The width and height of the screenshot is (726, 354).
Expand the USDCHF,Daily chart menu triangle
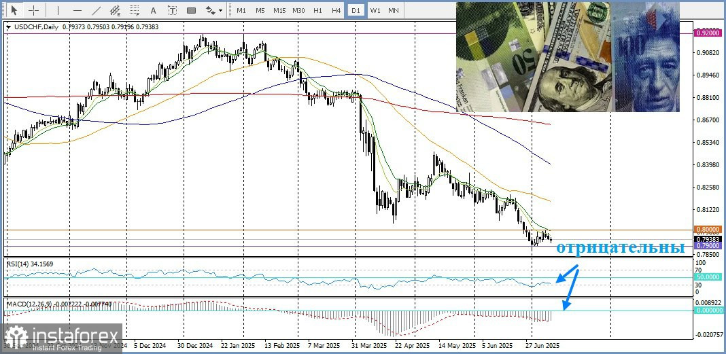click(9, 27)
